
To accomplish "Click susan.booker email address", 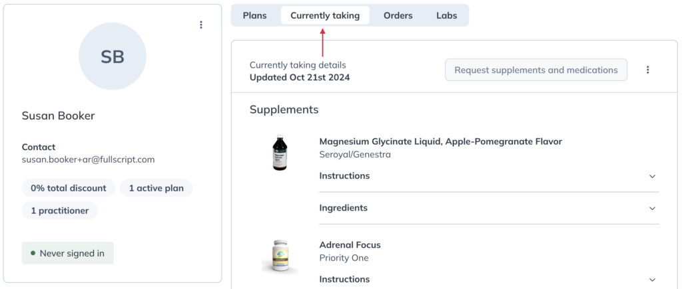I will click(89, 159).
